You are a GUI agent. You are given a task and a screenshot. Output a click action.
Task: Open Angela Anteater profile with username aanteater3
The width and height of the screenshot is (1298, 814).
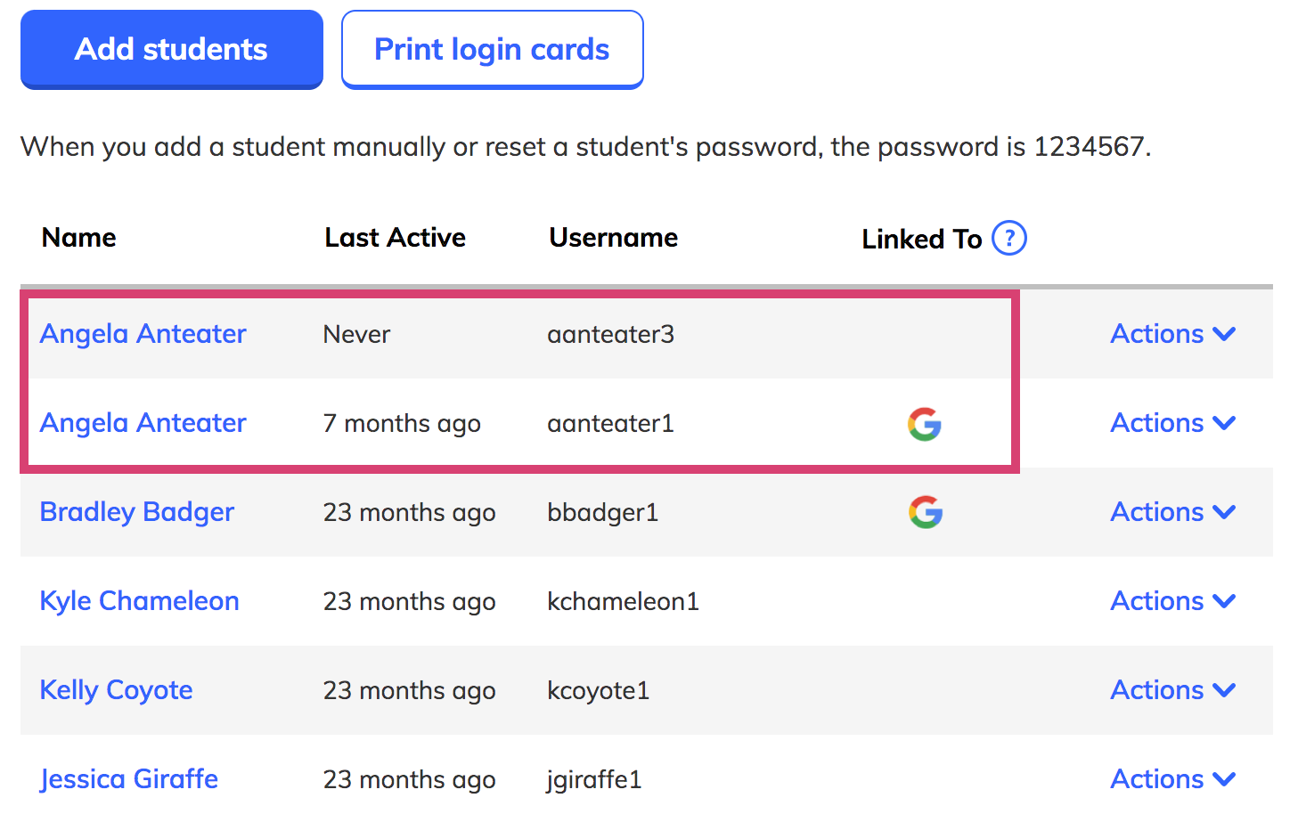[x=143, y=334]
